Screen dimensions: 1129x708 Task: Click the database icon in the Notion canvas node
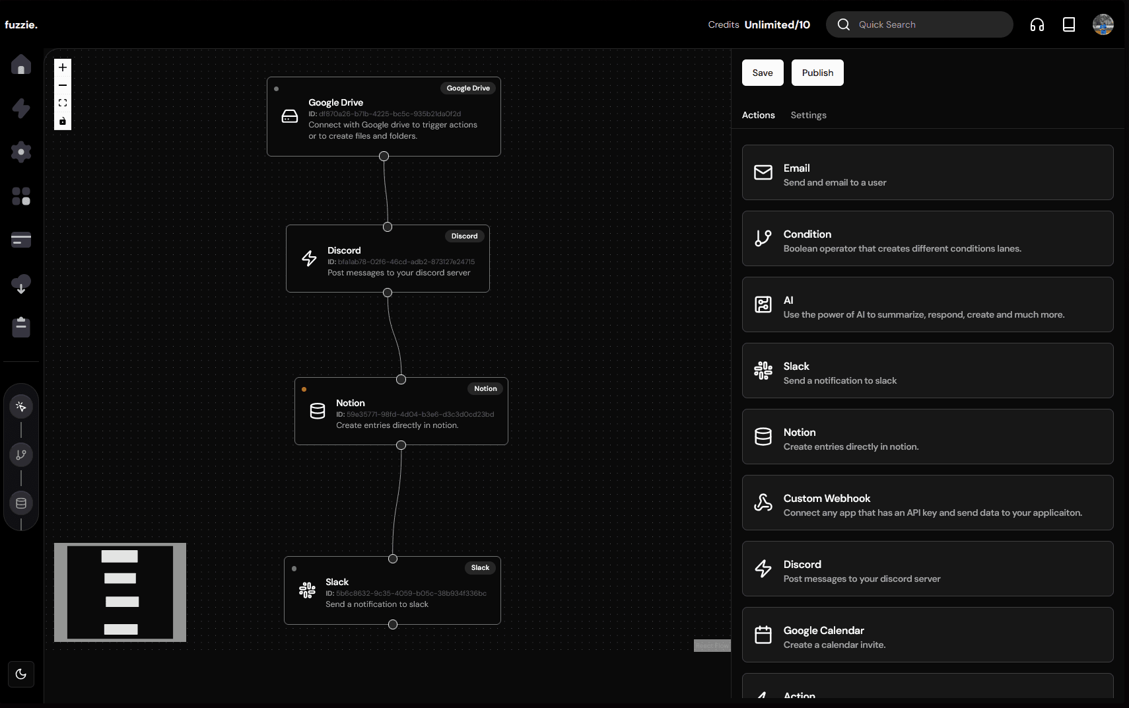pos(318,411)
